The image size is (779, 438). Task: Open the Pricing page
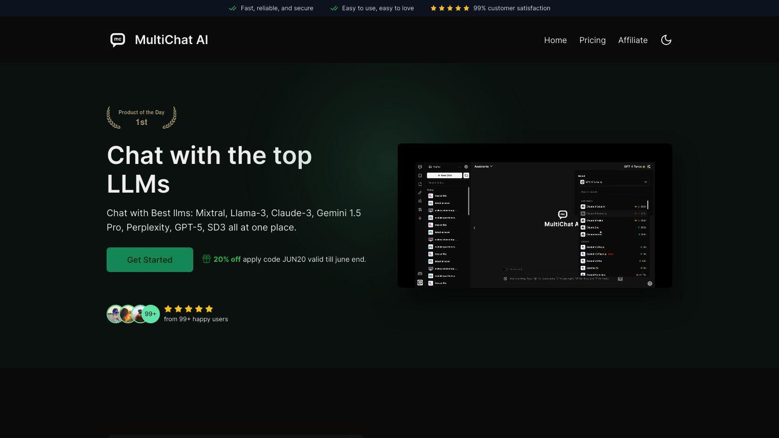(592, 40)
